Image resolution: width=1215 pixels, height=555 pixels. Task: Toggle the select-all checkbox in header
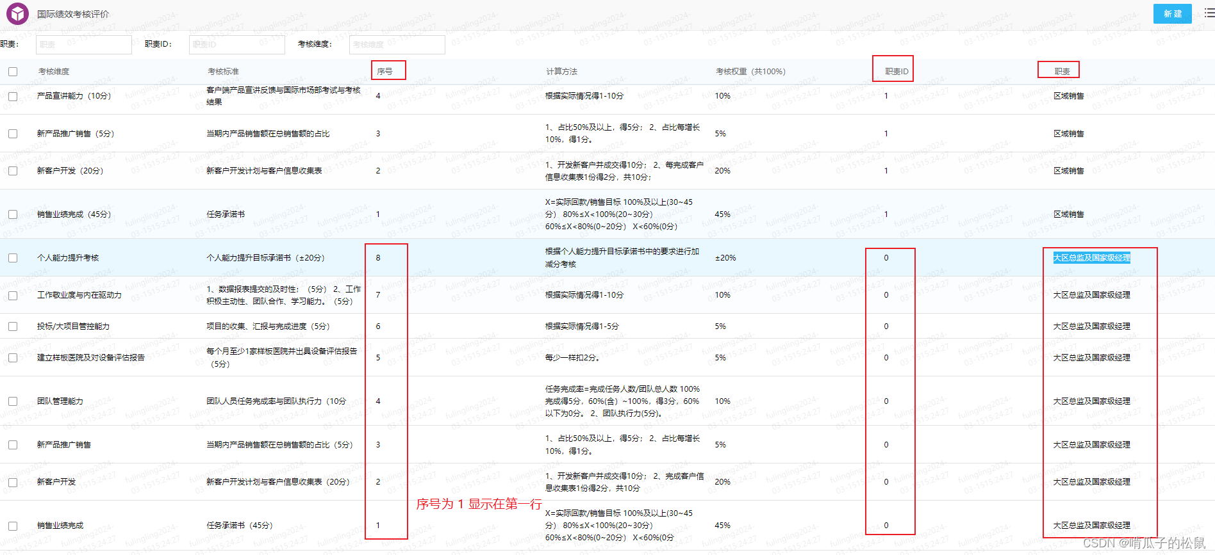click(x=13, y=72)
